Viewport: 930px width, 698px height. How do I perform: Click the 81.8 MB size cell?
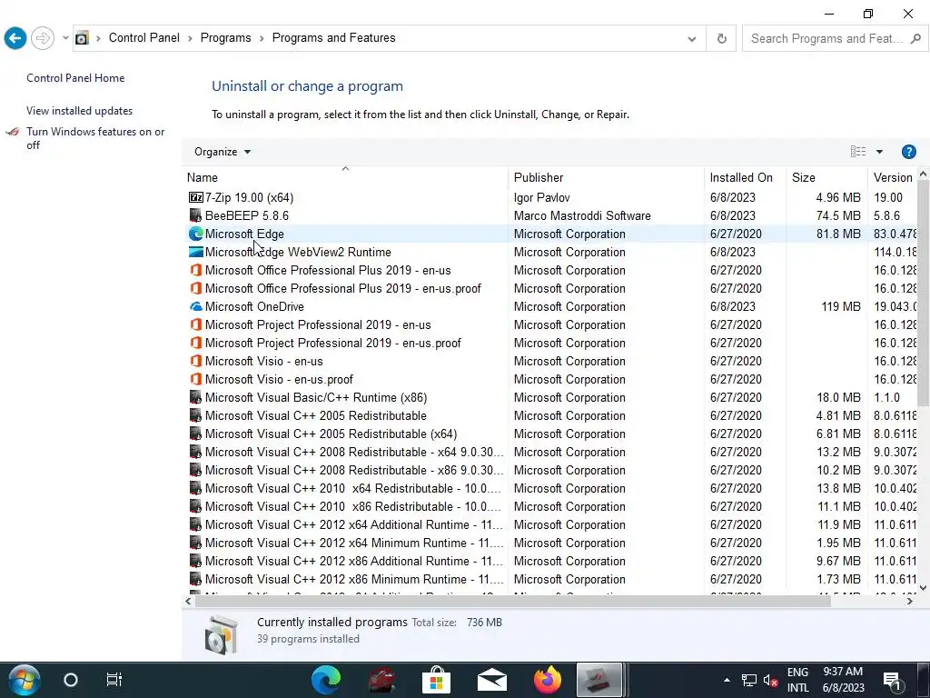pyautogui.click(x=838, y=234)
